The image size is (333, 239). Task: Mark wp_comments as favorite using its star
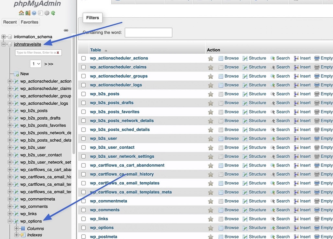point(211,210)
